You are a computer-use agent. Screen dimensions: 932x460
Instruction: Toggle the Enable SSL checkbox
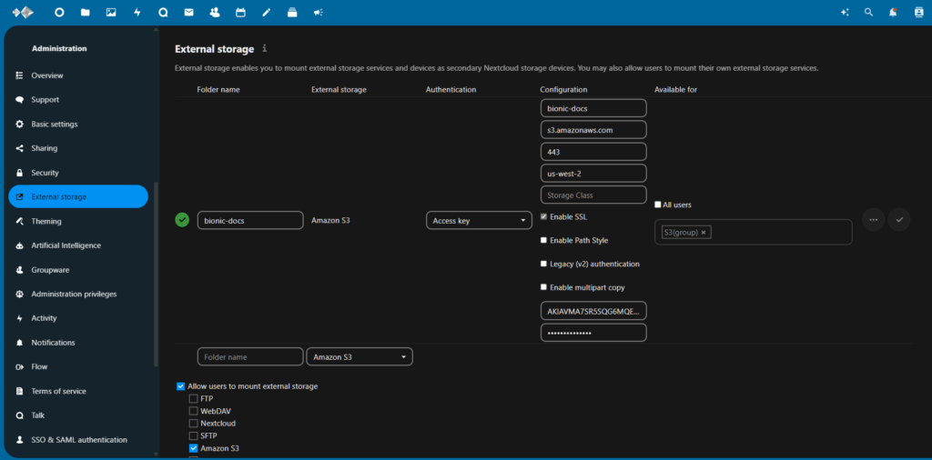(x=543, y=216)
